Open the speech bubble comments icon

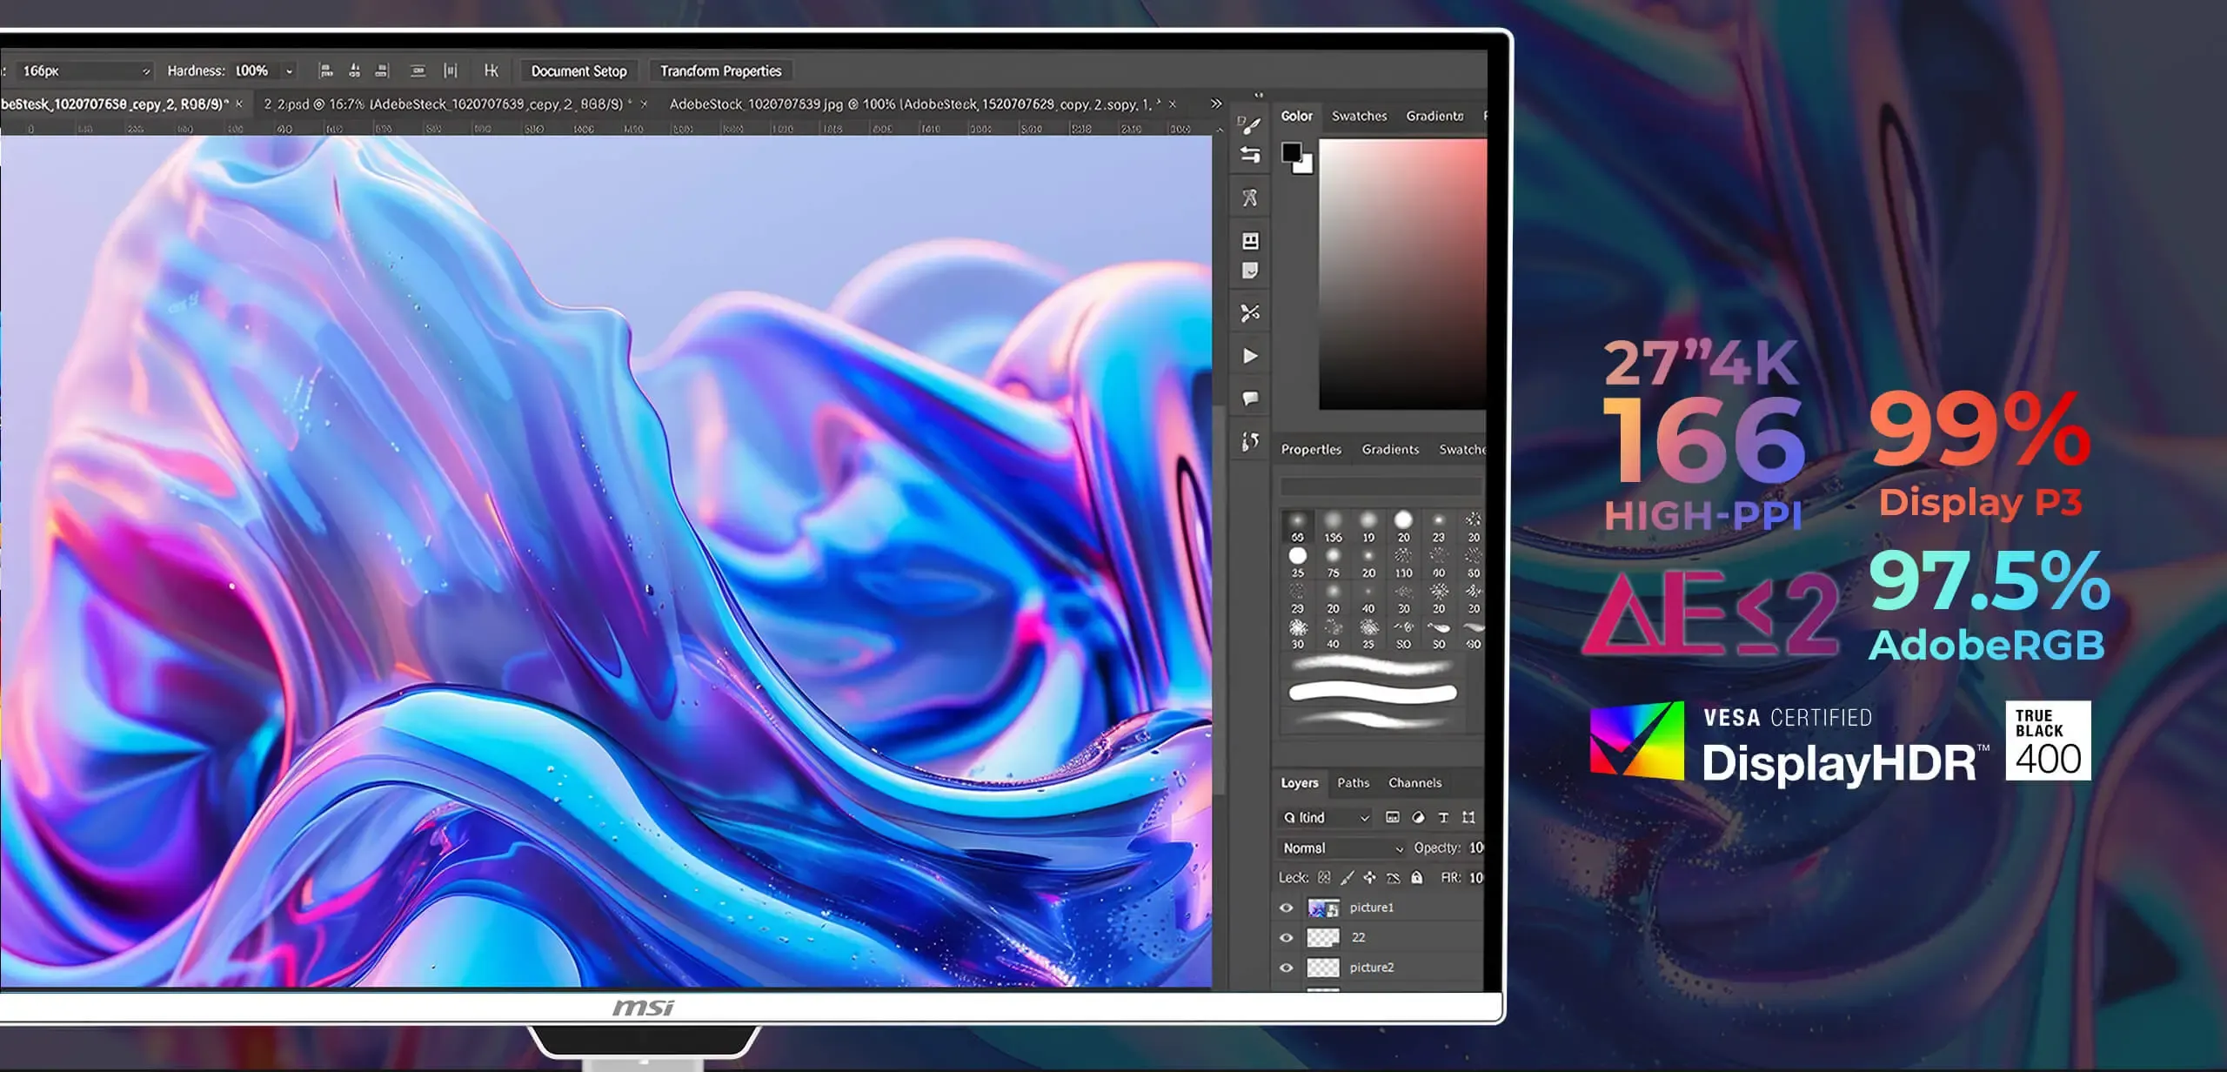pyautogui.click(x=1250, y=399)
